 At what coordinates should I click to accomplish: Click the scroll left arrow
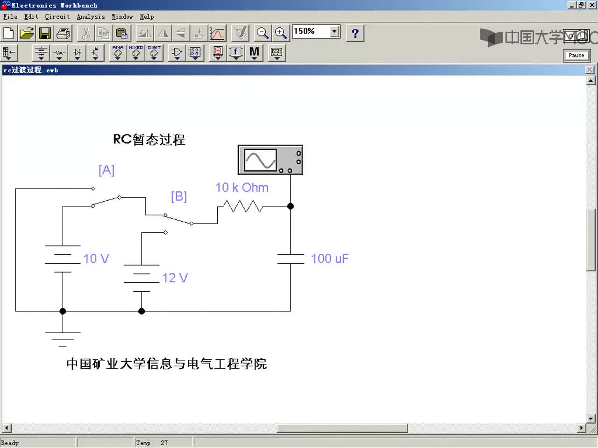7,428
